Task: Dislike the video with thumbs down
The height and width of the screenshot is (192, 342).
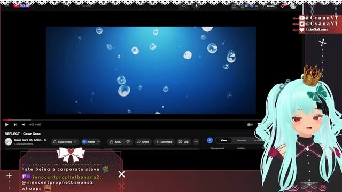Action: coord(128,142)
